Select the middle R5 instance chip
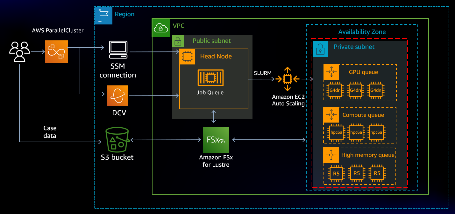Viewport: 455px width, 214px height. (x=357, y=173)
